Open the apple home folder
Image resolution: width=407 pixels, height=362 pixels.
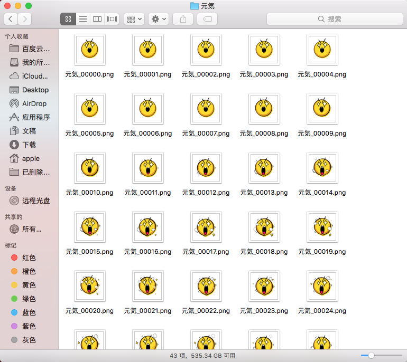pos(30,158)
